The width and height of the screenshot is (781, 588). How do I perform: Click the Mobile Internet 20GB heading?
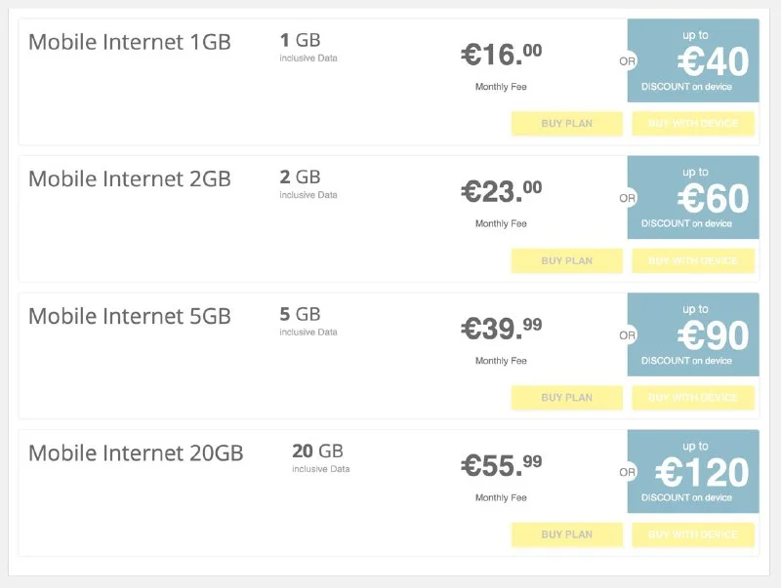[136, 453]
